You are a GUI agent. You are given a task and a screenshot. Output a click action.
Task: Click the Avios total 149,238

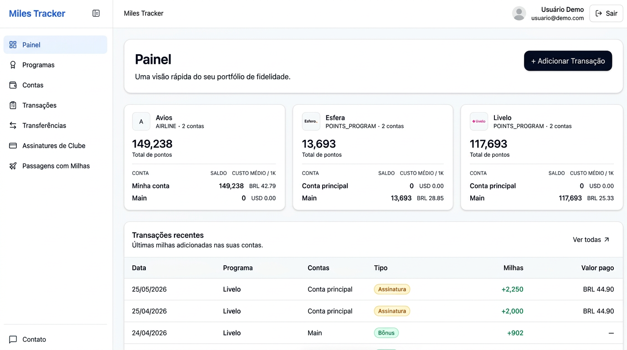click(x=152, y=144)
